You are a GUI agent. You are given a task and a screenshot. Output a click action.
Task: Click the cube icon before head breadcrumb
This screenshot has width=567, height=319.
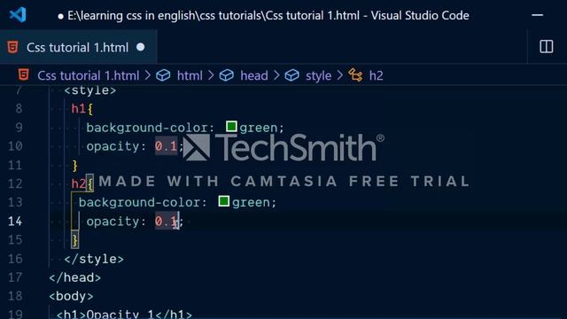[x=227, y=75]
